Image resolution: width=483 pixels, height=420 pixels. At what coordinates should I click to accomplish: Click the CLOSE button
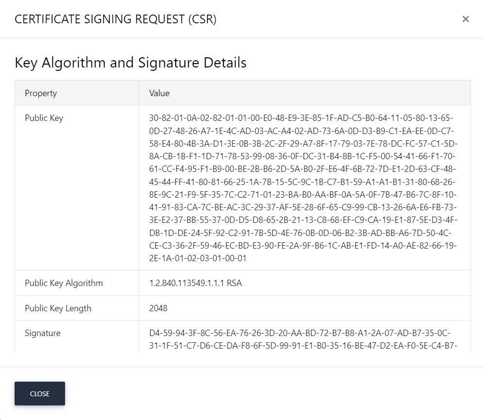[40, 393]
